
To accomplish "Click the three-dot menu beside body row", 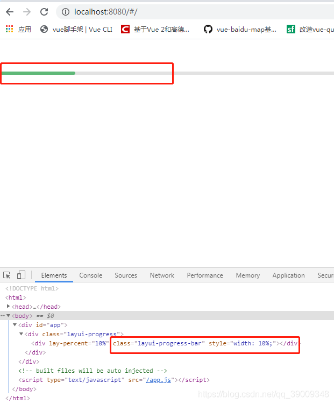I will (x=3, y=316).
